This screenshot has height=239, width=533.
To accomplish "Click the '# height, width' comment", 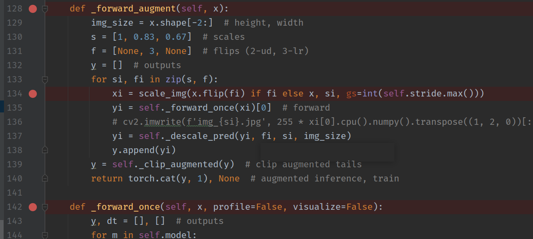I will 263,23.
